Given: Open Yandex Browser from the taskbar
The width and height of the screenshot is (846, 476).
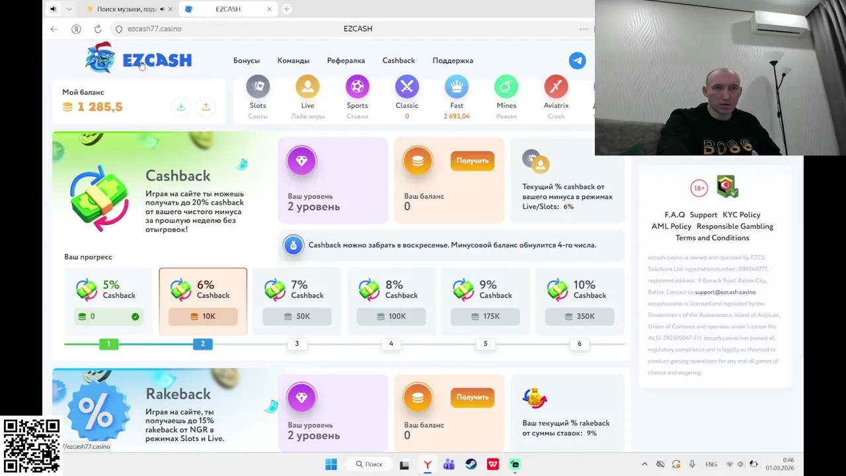Looking at the screenshot, I should (427, 464).
